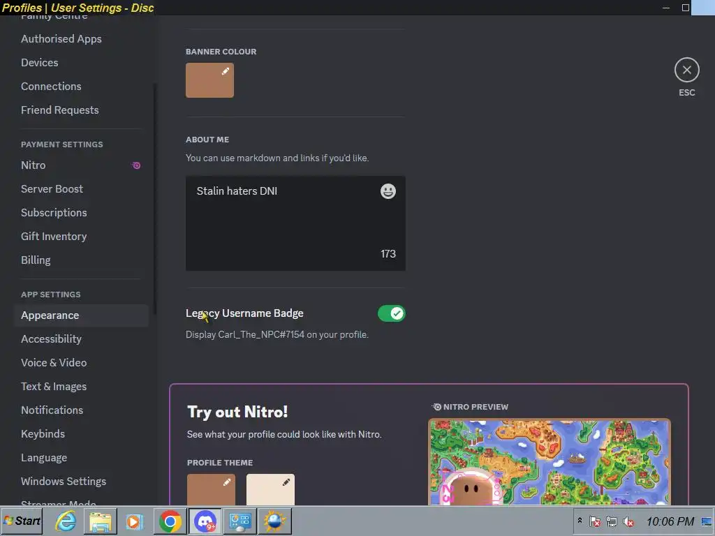Open emoji picker in About Me box
The width and height of the screenshot is (715, 536).
[388, 191]
